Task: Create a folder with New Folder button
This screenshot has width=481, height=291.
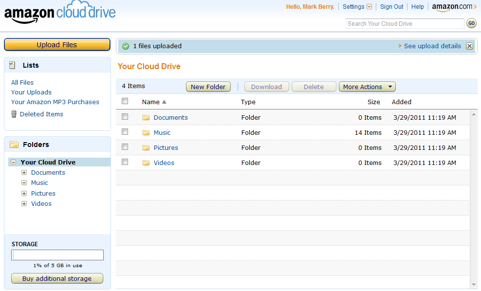Action: [208, 87]
